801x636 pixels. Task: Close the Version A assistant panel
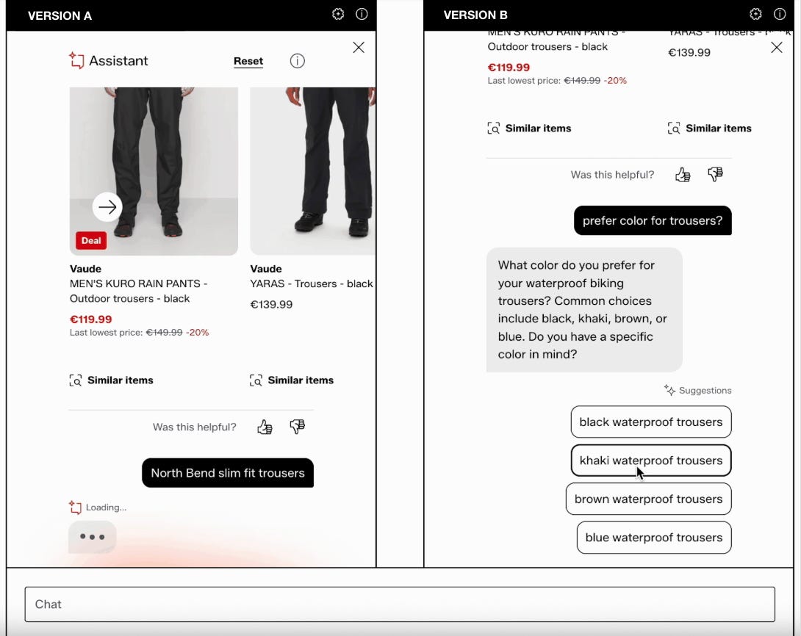[x=359, y=48]
